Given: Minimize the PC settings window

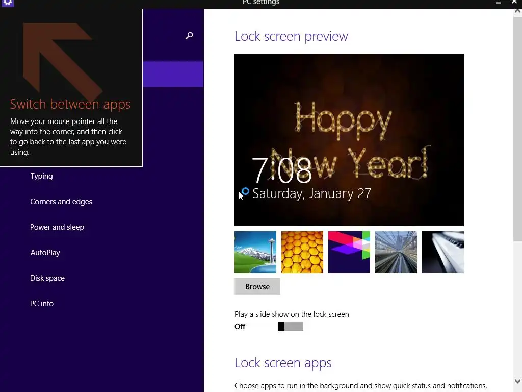Looking at the screenshot, I should point(499,3).
